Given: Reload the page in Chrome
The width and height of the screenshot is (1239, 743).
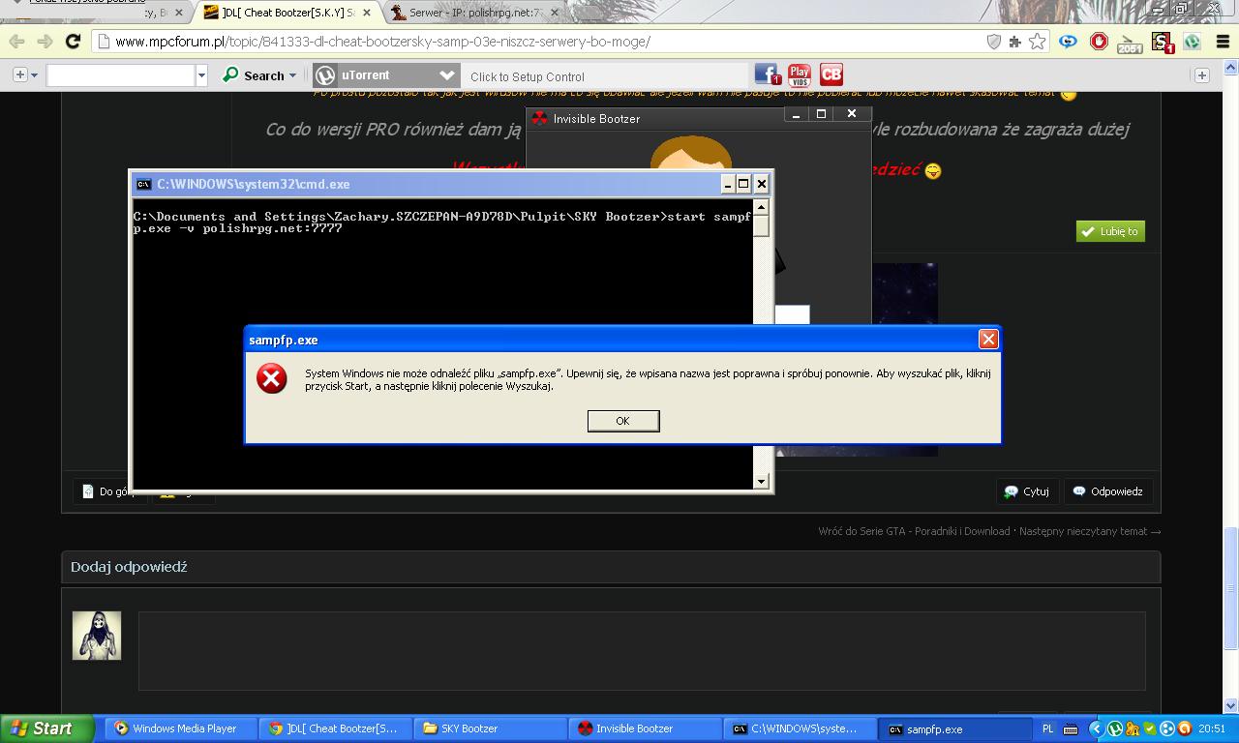Looking at the screenshot, I should 73,42.
